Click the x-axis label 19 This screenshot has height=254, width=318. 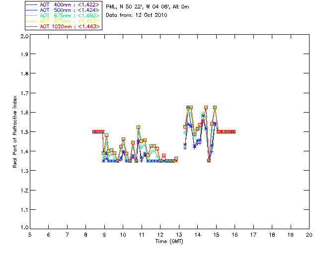(x=291, y=235)
